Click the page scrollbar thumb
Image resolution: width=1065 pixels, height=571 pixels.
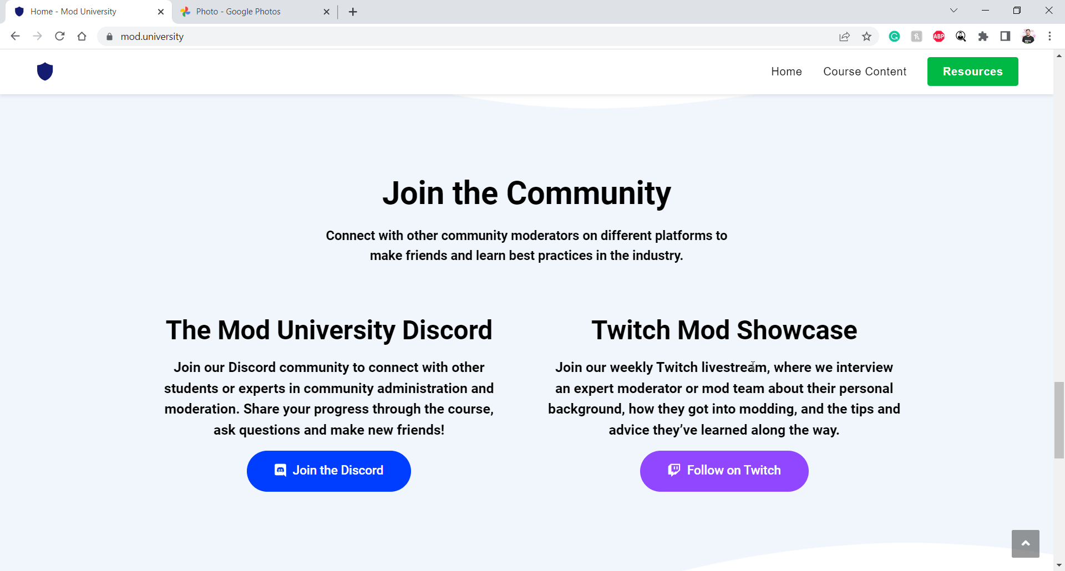[1059, 420]
